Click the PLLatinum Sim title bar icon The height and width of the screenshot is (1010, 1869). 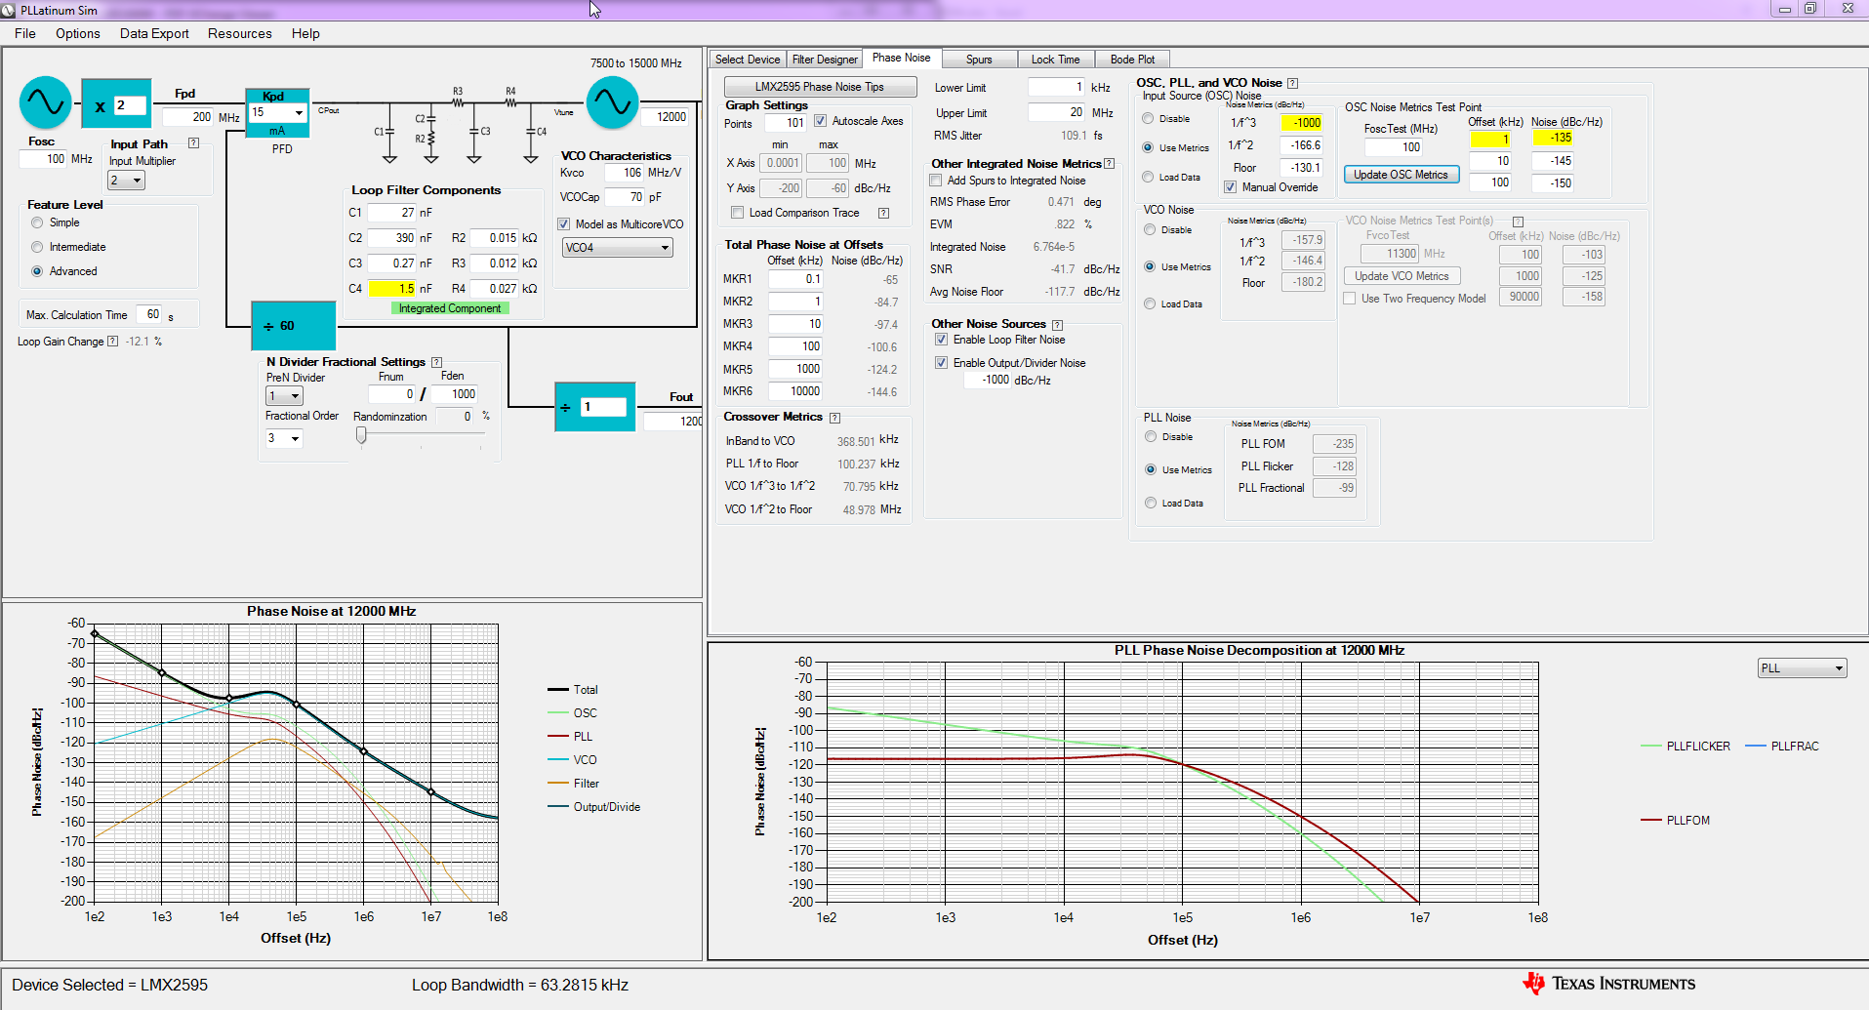pyautogui.click(x=9, y=10)
